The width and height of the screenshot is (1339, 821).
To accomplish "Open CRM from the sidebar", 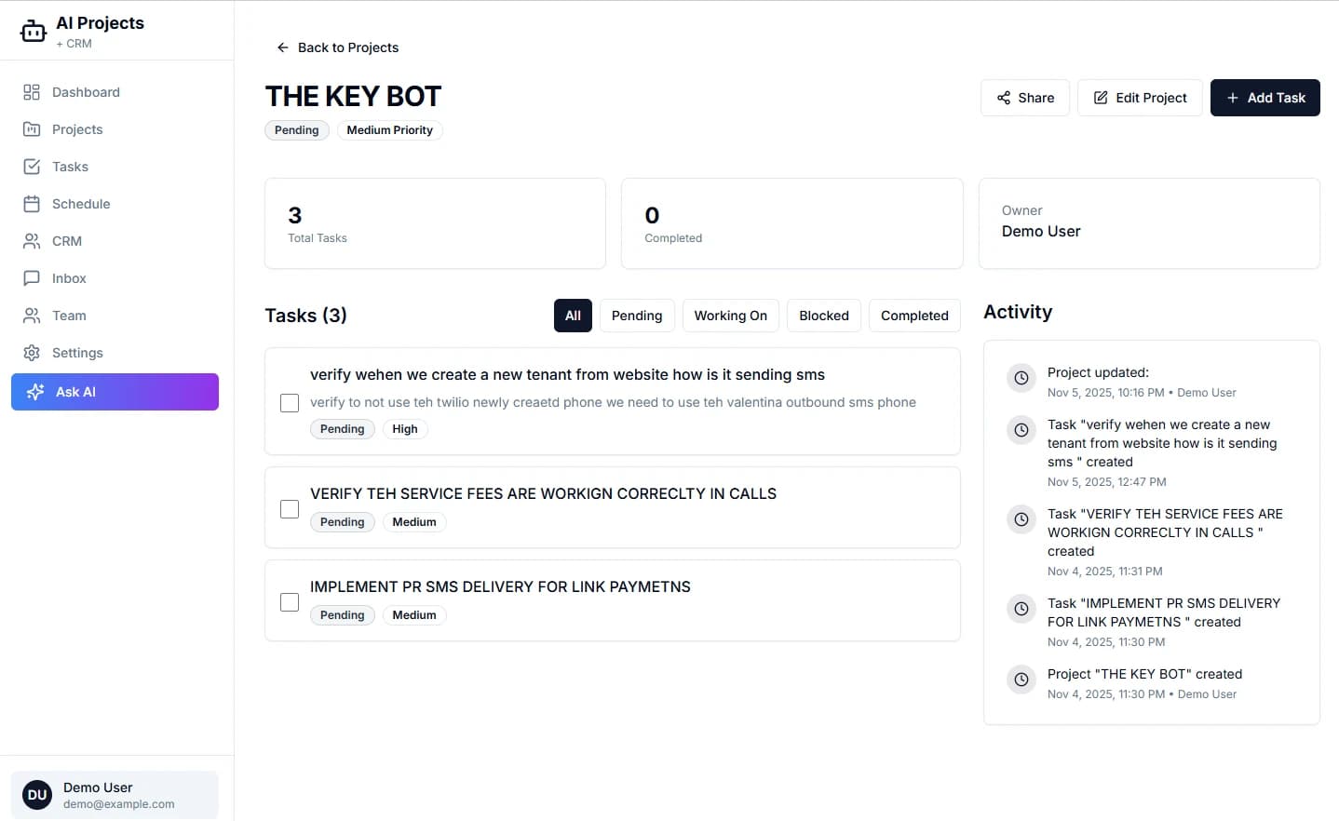I will pos(65,241).
